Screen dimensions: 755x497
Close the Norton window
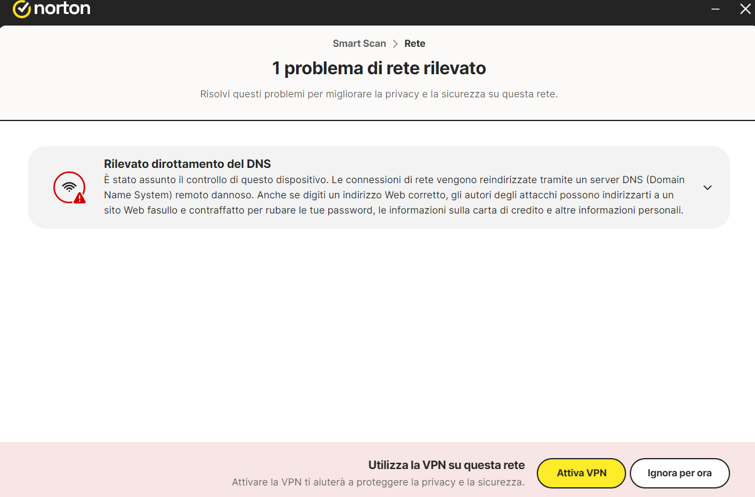tap(745, 9)
